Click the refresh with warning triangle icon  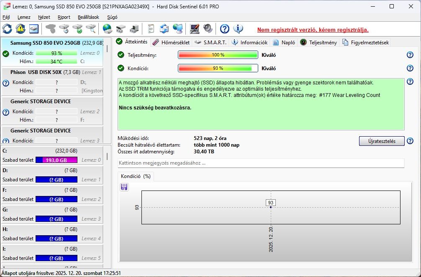tap(21, 29)
